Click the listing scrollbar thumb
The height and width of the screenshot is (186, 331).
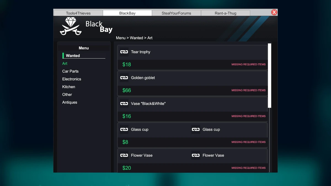[x=270, y=76]
